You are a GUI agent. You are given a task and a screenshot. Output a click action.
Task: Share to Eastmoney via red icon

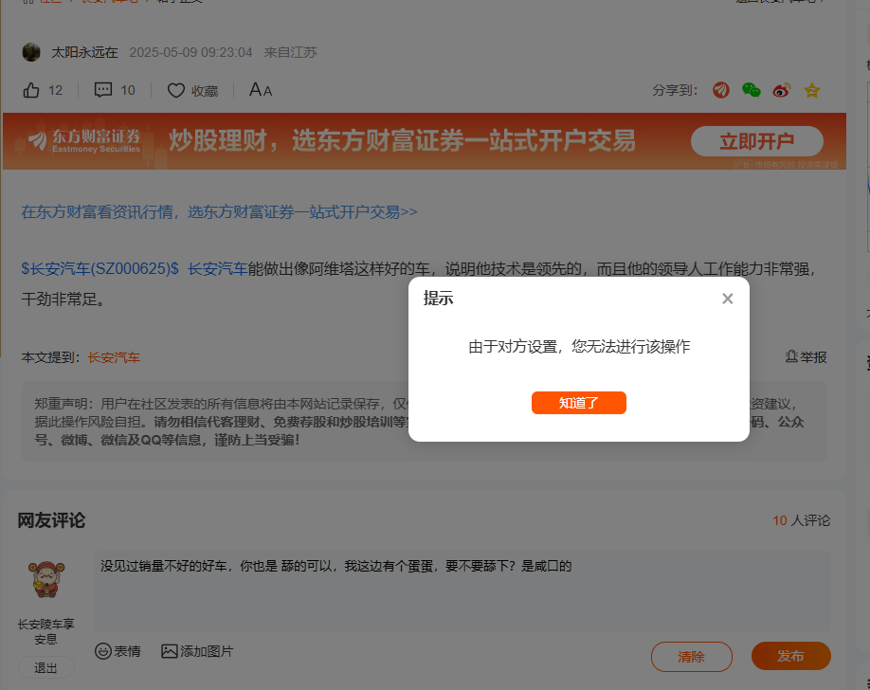pyautogui.click(x=721, y=90)
